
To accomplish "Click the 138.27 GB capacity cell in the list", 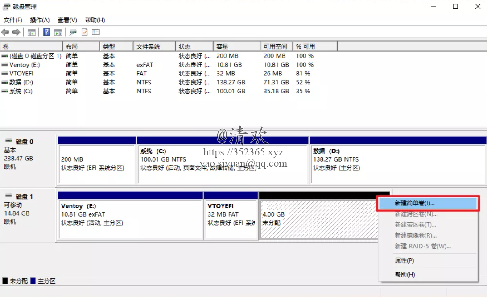I will tap(231, 82).
